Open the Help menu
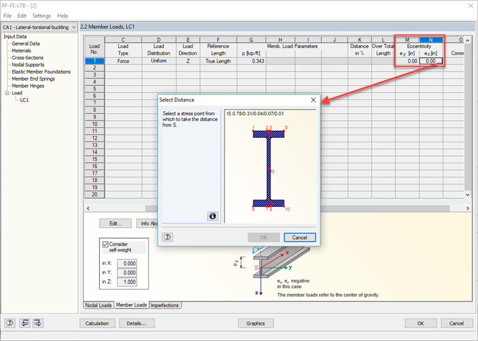This screenshot has height=341, width=478. [x=62, y=16]
